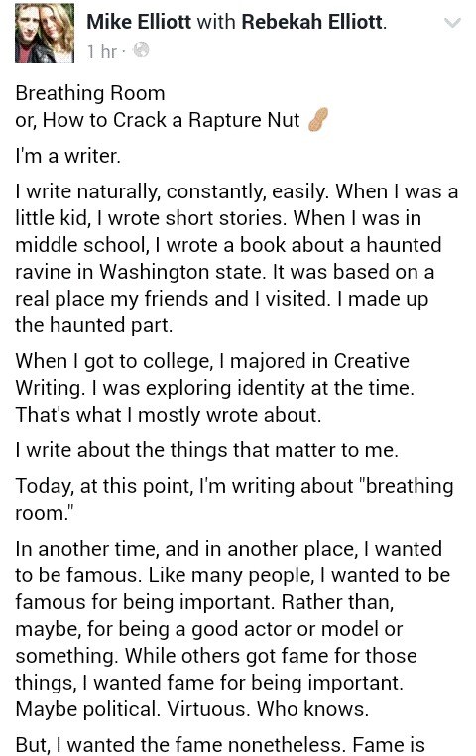Click the globe public privacy icon
This screenshot has height=756, width=476.
pos(141,50)
